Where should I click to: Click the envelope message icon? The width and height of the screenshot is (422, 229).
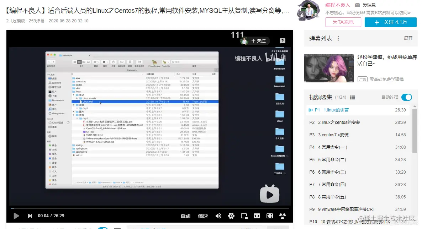357,5
